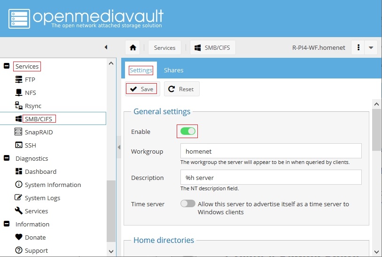The width and height of the screenshot is (382, 257).
Task: Collapse the Information tree section
Action: click(x=7, y=224)
